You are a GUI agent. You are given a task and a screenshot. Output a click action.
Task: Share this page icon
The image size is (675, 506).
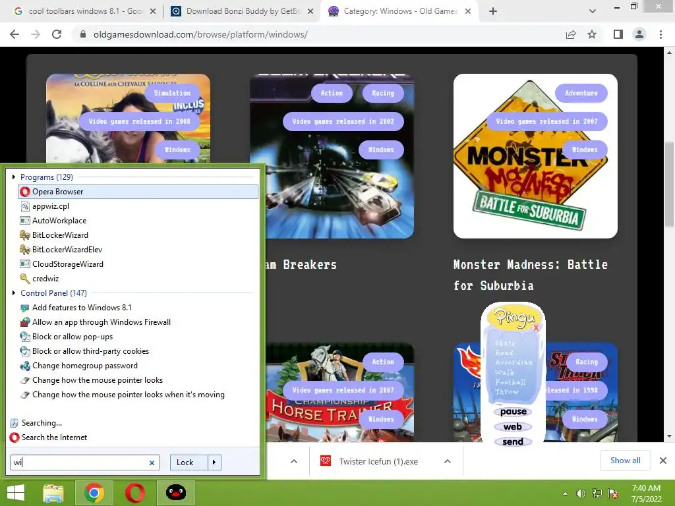571,34
